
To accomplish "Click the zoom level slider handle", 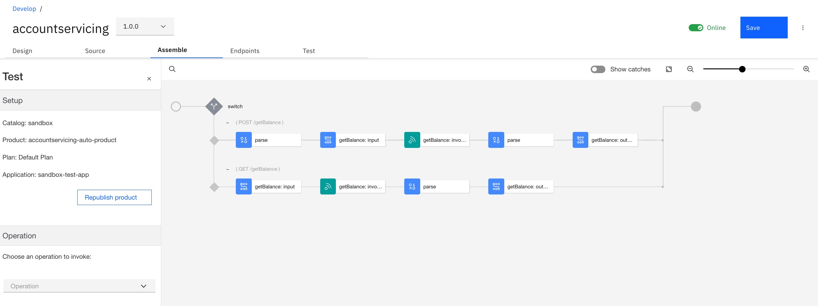I will [x=742, y=69].
